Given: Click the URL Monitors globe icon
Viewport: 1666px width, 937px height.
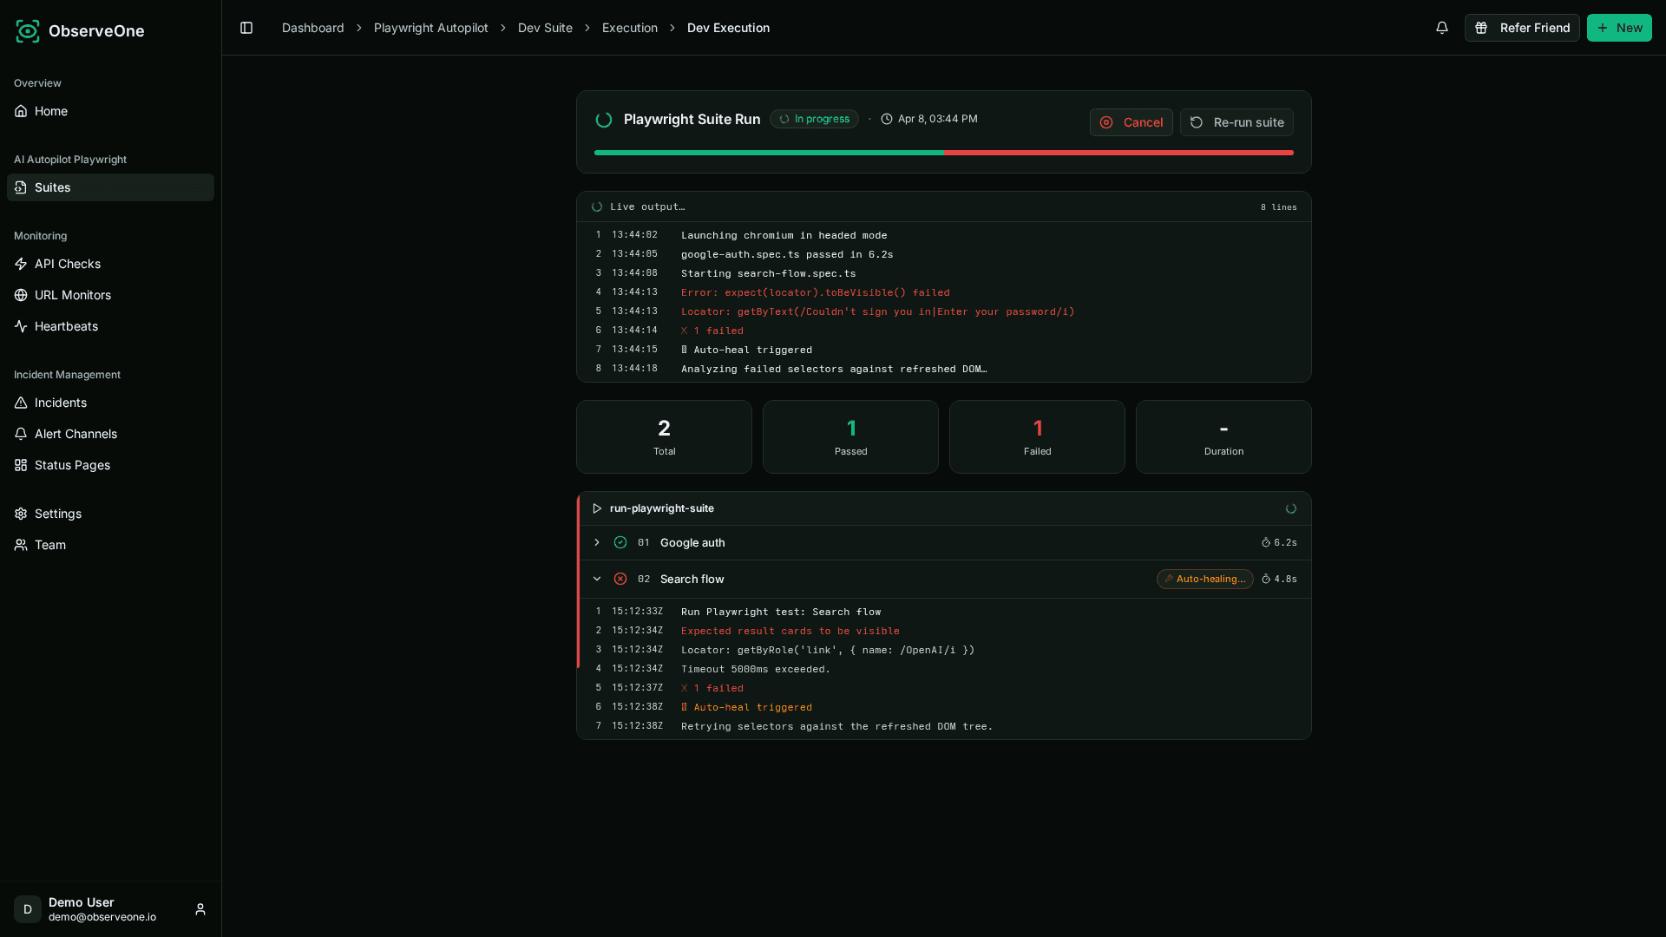Looking at the screenshot, I should pos(21,295).
